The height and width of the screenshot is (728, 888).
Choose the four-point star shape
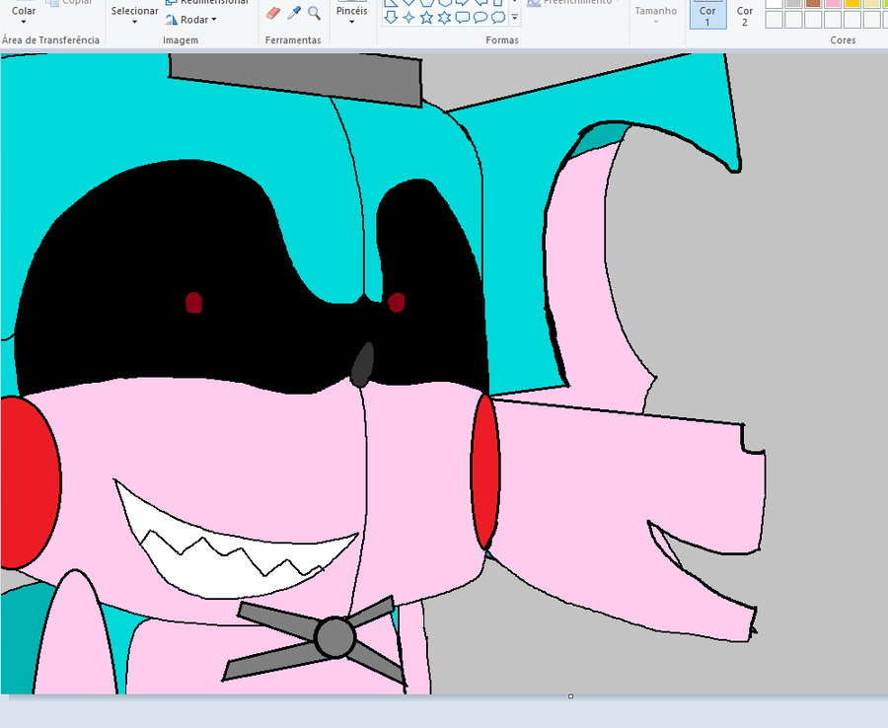(408, 18)
